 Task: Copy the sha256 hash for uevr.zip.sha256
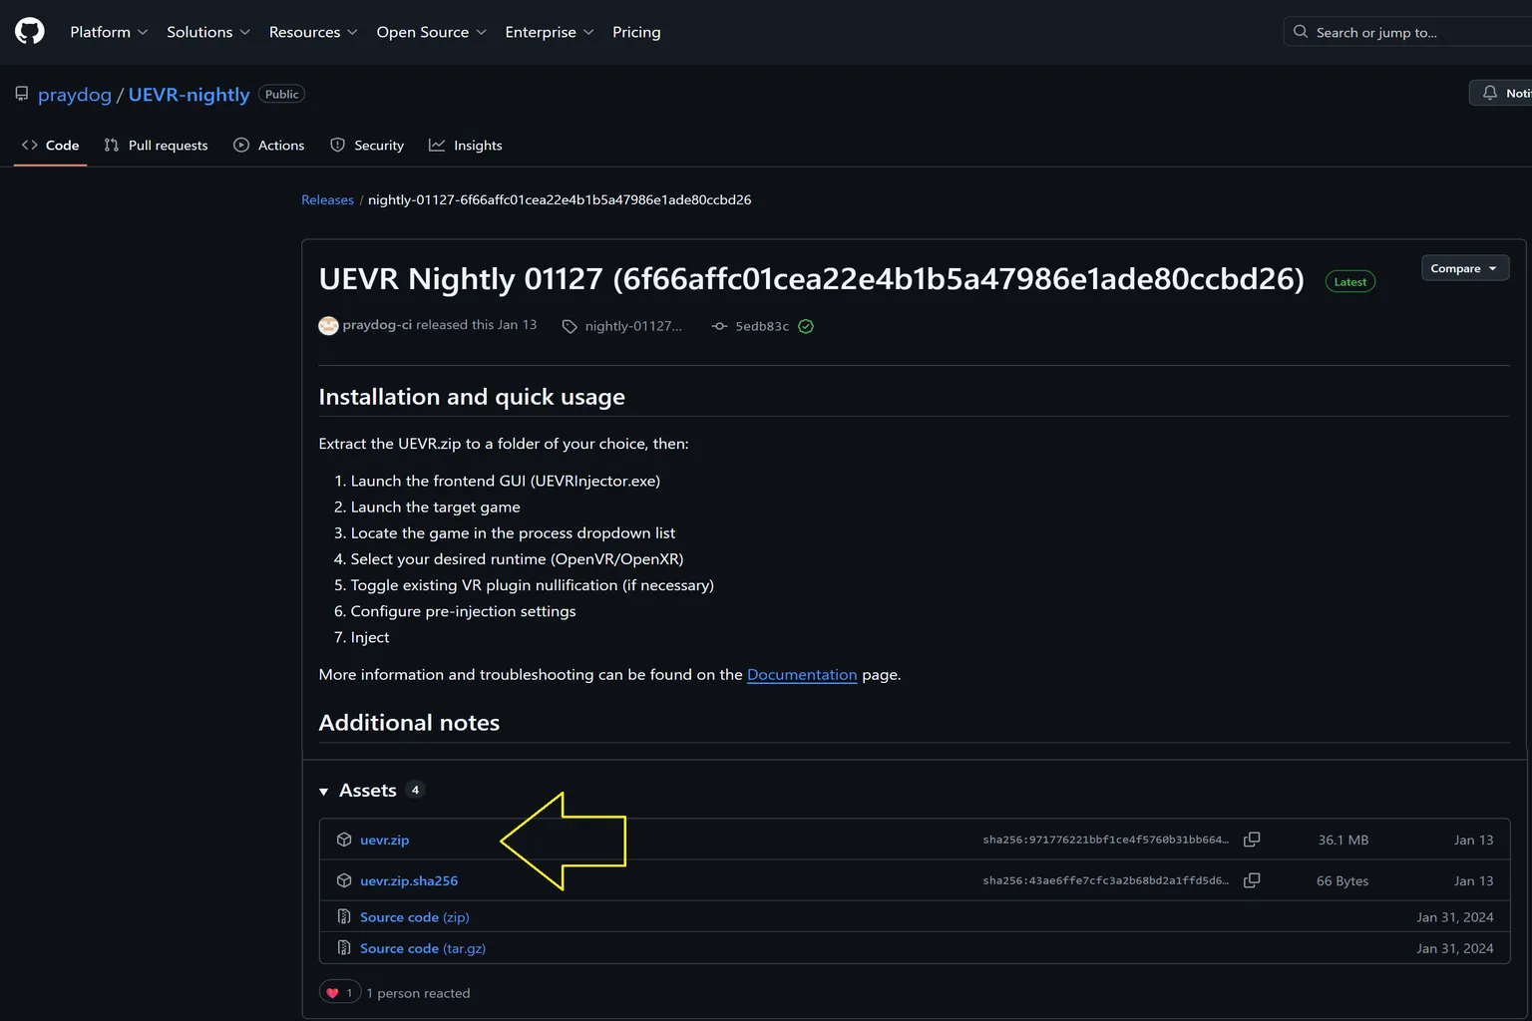[1252, 880]
